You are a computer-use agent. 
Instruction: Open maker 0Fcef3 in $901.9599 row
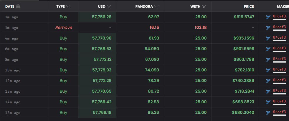click(279, 48)
